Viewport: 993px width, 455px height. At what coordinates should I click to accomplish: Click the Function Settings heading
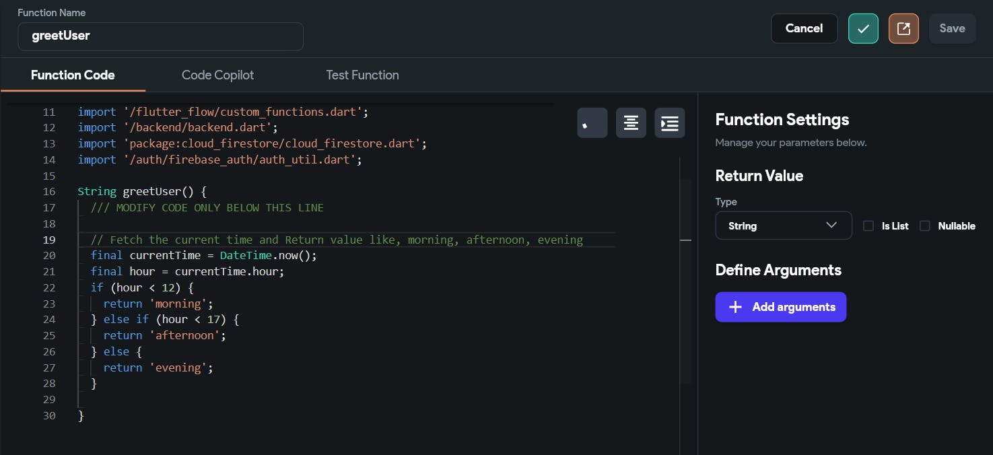point(782,120)
